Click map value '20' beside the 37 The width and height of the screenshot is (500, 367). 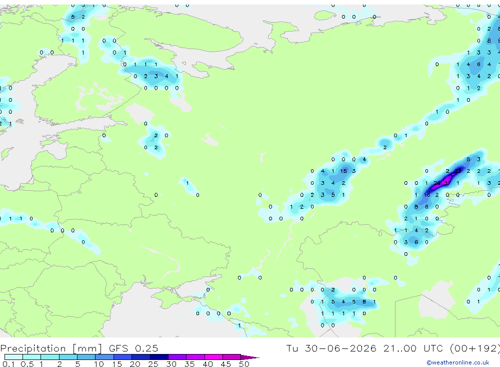coord(437,183)
